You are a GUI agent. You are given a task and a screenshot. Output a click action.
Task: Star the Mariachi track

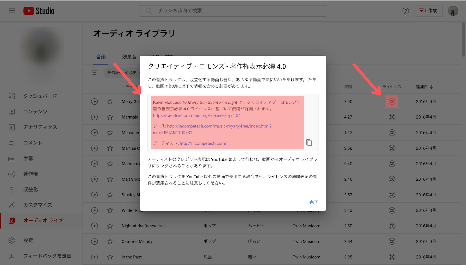click(110, 164)
